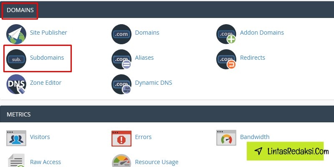Click the Resource Usage meter icon
The height and width of the screenshot is (167, 334).
pos(121,161)
